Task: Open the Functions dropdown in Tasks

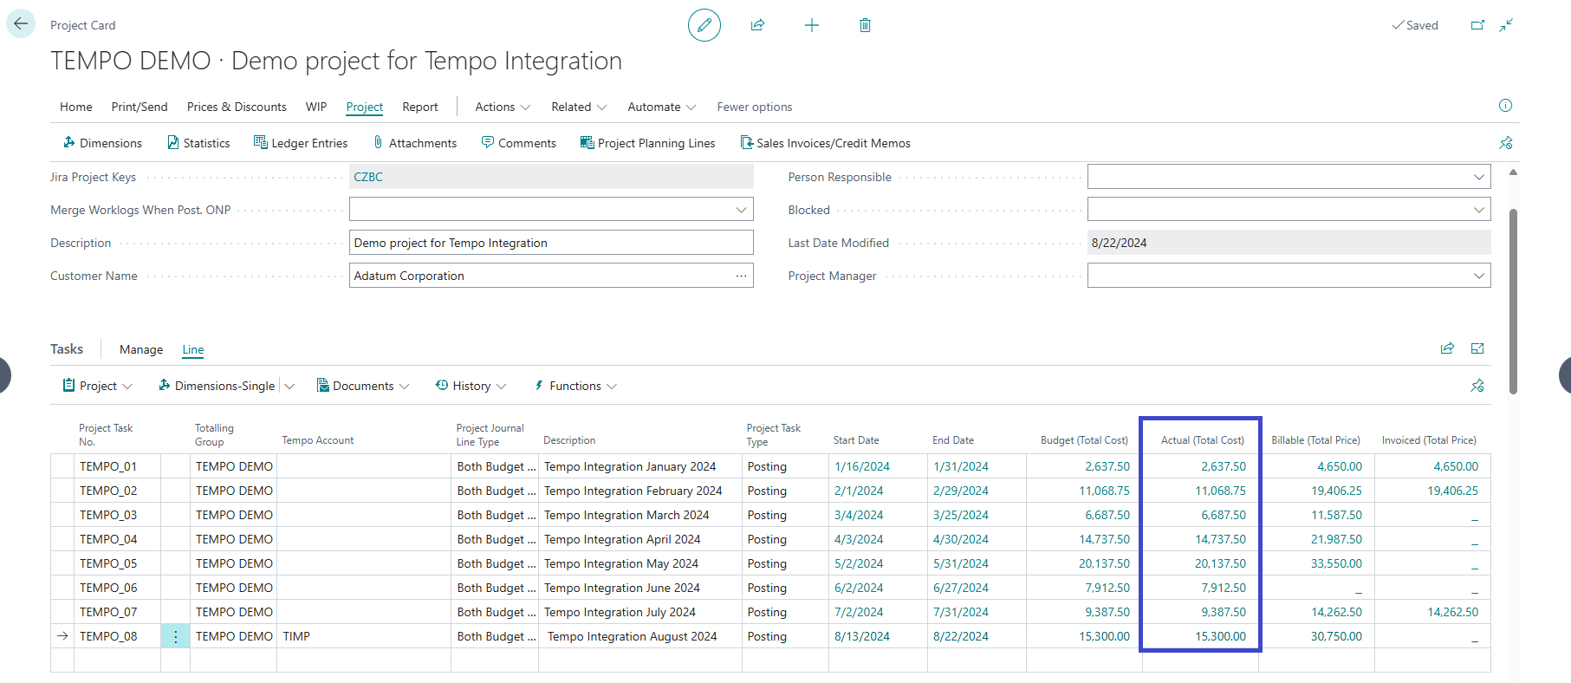Action: [x=575, y=386]
